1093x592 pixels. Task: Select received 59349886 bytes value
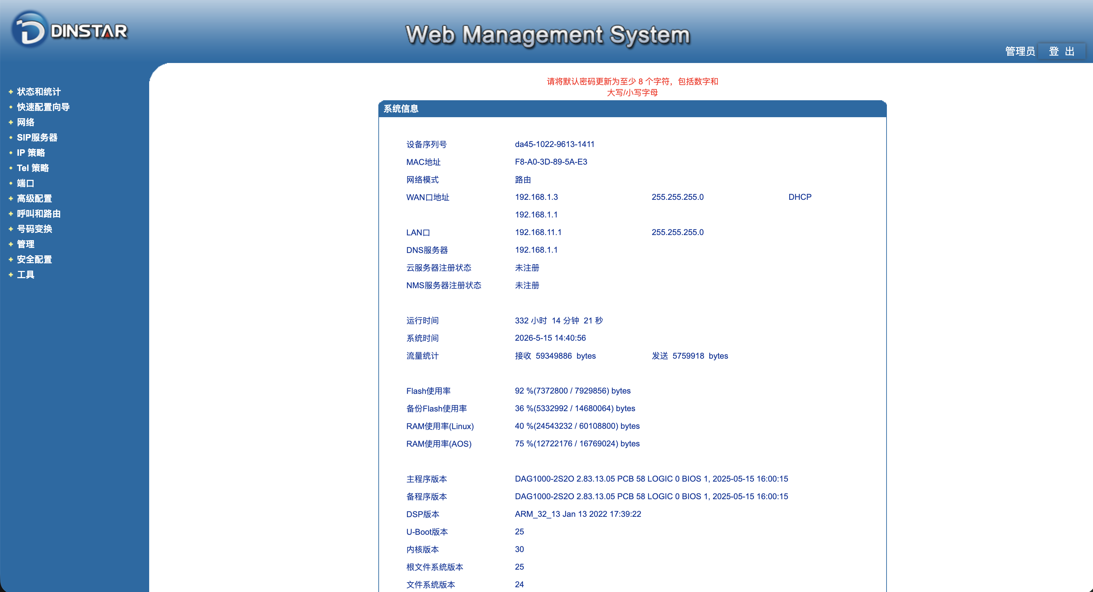tap(555, 356)
